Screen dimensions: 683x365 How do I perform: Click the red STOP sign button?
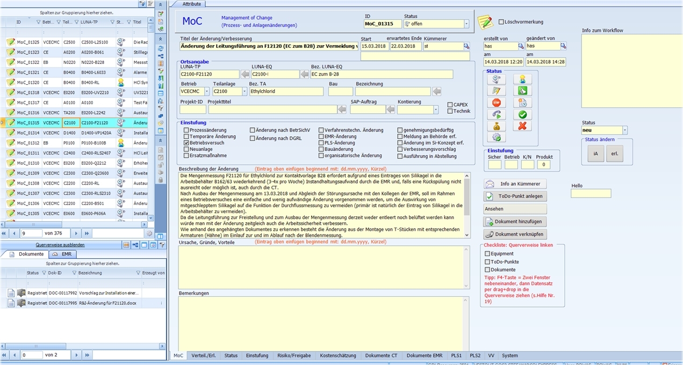click(496, 103)
